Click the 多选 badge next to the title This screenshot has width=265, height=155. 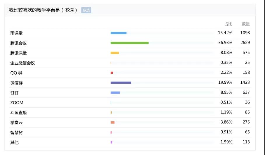[x=86, y=10]
